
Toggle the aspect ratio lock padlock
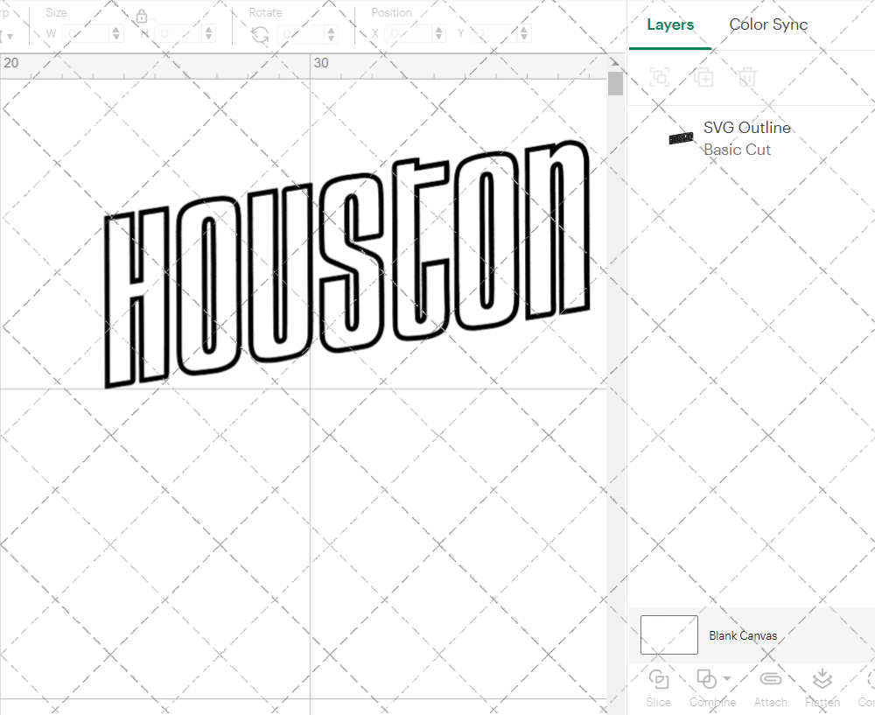[142, 16]
